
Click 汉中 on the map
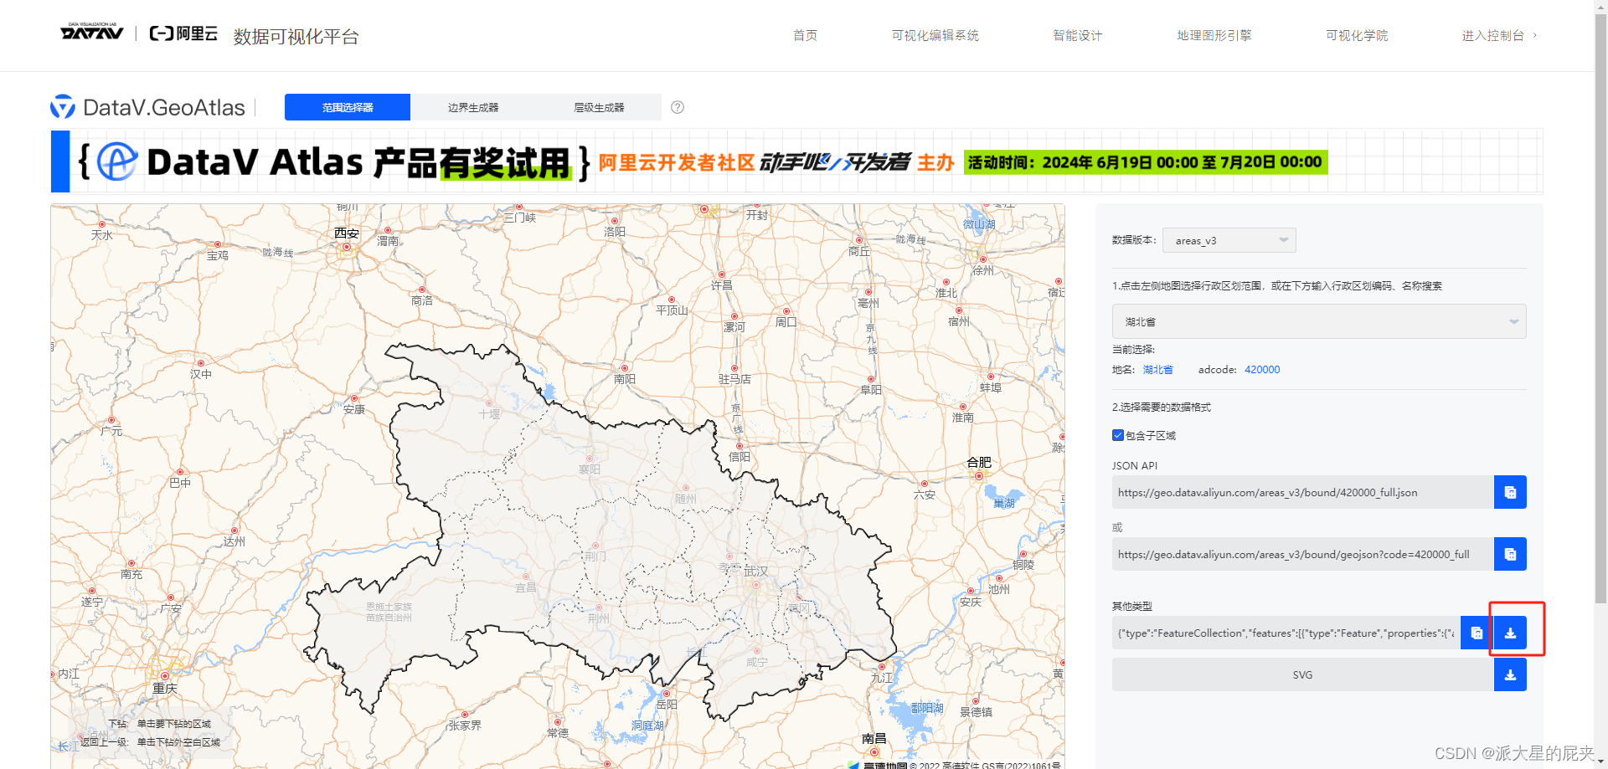pos(201,374)
